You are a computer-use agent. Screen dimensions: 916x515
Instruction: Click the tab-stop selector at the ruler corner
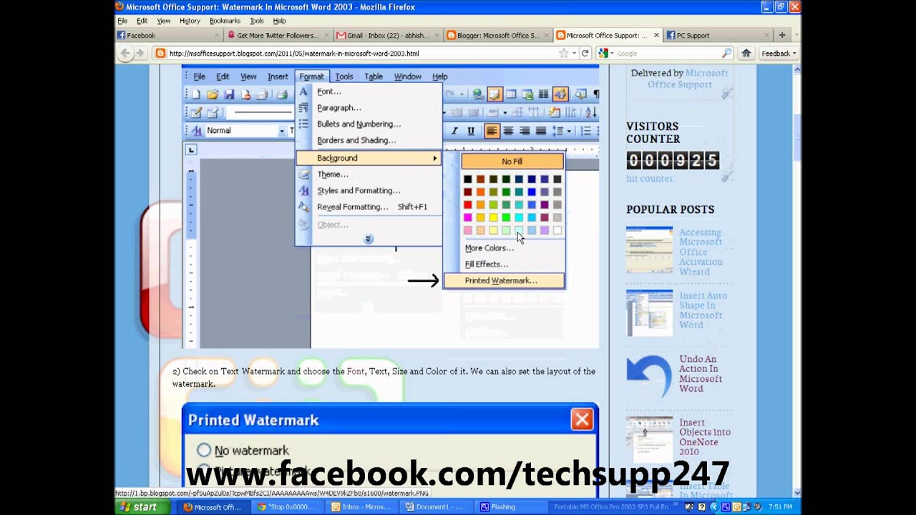point(191,149)
